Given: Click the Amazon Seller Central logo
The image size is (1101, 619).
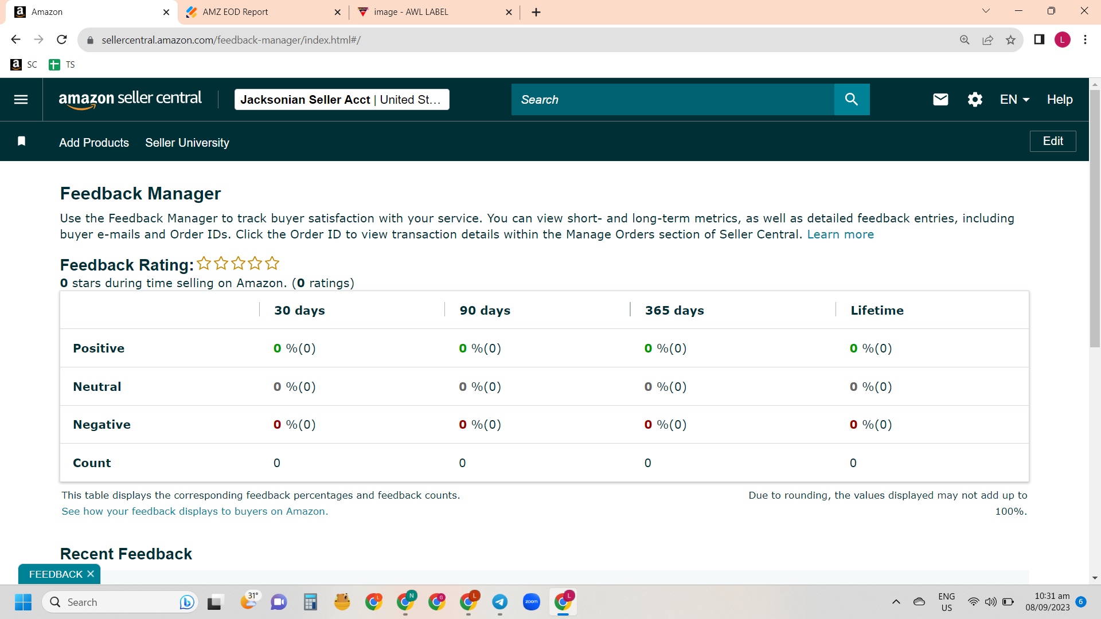Looking at the screenshot, I should click(x=130, y=99).
